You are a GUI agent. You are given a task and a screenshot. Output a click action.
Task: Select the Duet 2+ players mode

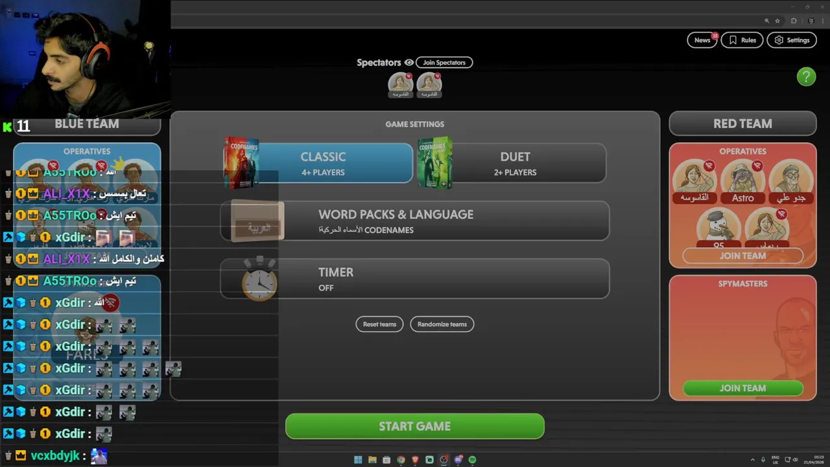pos(515,163)
